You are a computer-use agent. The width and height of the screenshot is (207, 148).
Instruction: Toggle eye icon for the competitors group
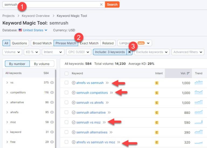click(52, 93)
